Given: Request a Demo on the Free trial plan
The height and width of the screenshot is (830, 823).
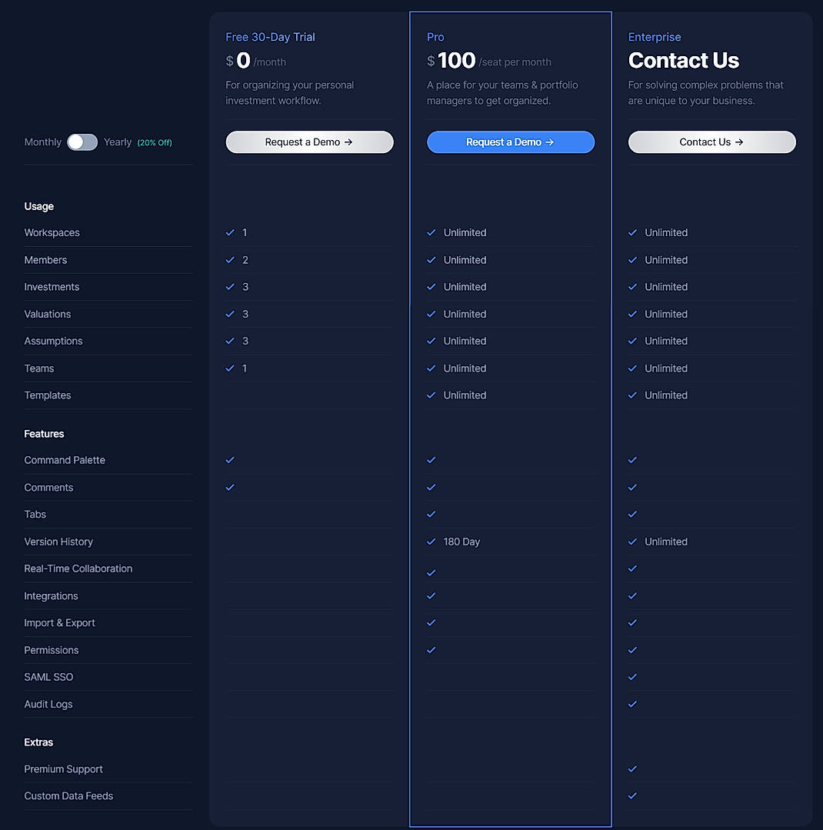Looking at the screenshot, I should [x=309, y=142].
